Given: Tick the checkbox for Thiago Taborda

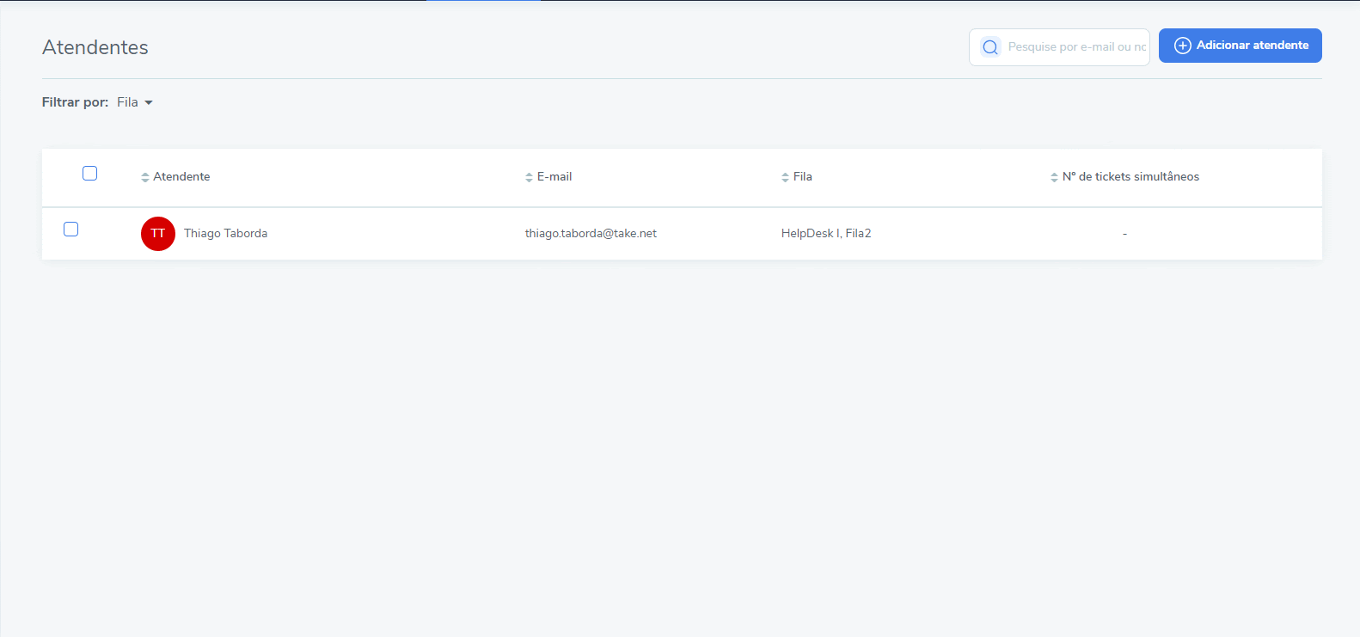Looking at the screenshot, I should (x=71, y=230).
